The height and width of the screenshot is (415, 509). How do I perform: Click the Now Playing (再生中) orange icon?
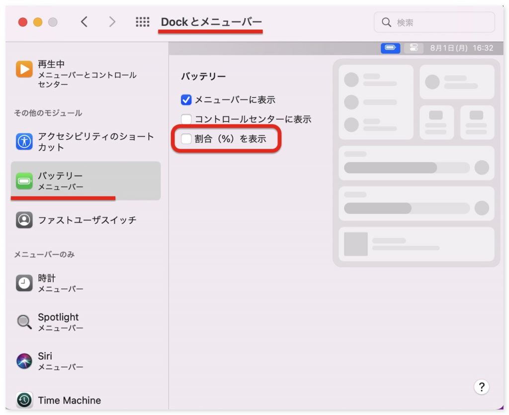coord(24,69)
